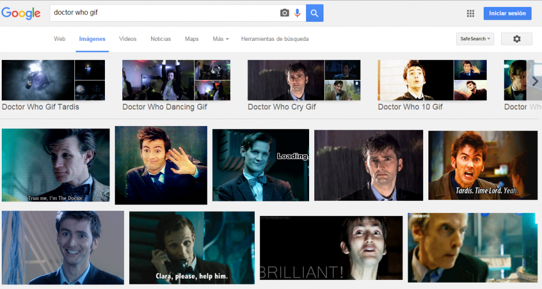Open the 'Clara, please, help him.' image
This screenshot has width=542, height=289.
pos(191,248)
